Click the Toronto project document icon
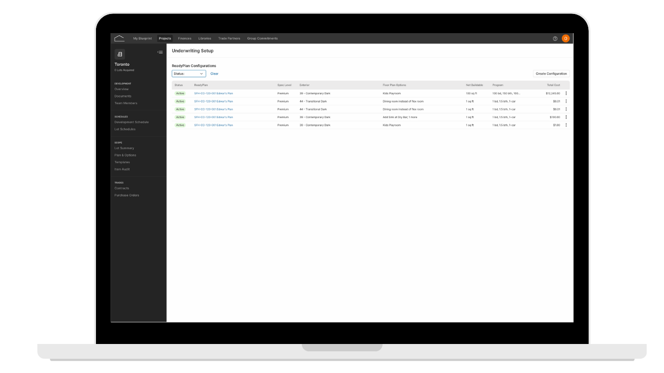 pyautogui.click(x=119, y=54)
